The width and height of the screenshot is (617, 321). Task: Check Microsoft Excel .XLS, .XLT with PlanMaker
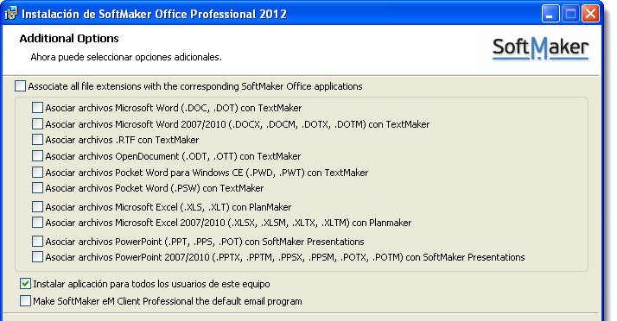click(x=37, y=207)
